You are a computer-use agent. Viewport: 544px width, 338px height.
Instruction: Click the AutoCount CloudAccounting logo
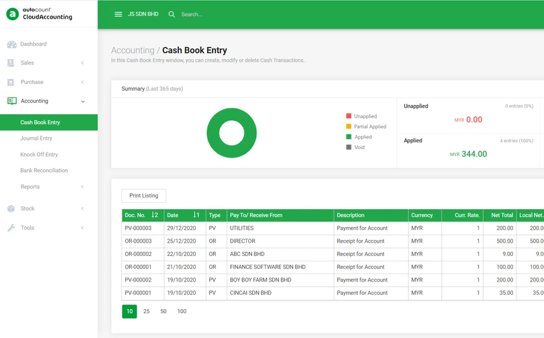coord(39,14)
